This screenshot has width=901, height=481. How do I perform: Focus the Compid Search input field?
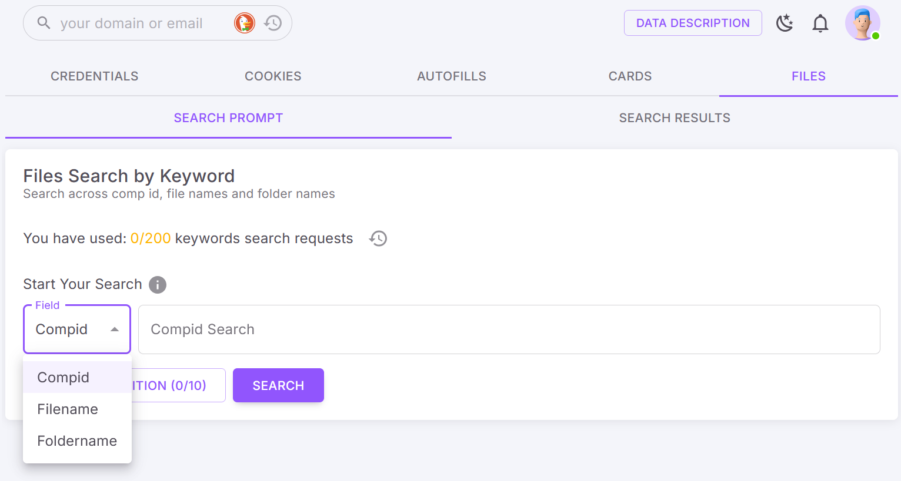pos(509,329)
